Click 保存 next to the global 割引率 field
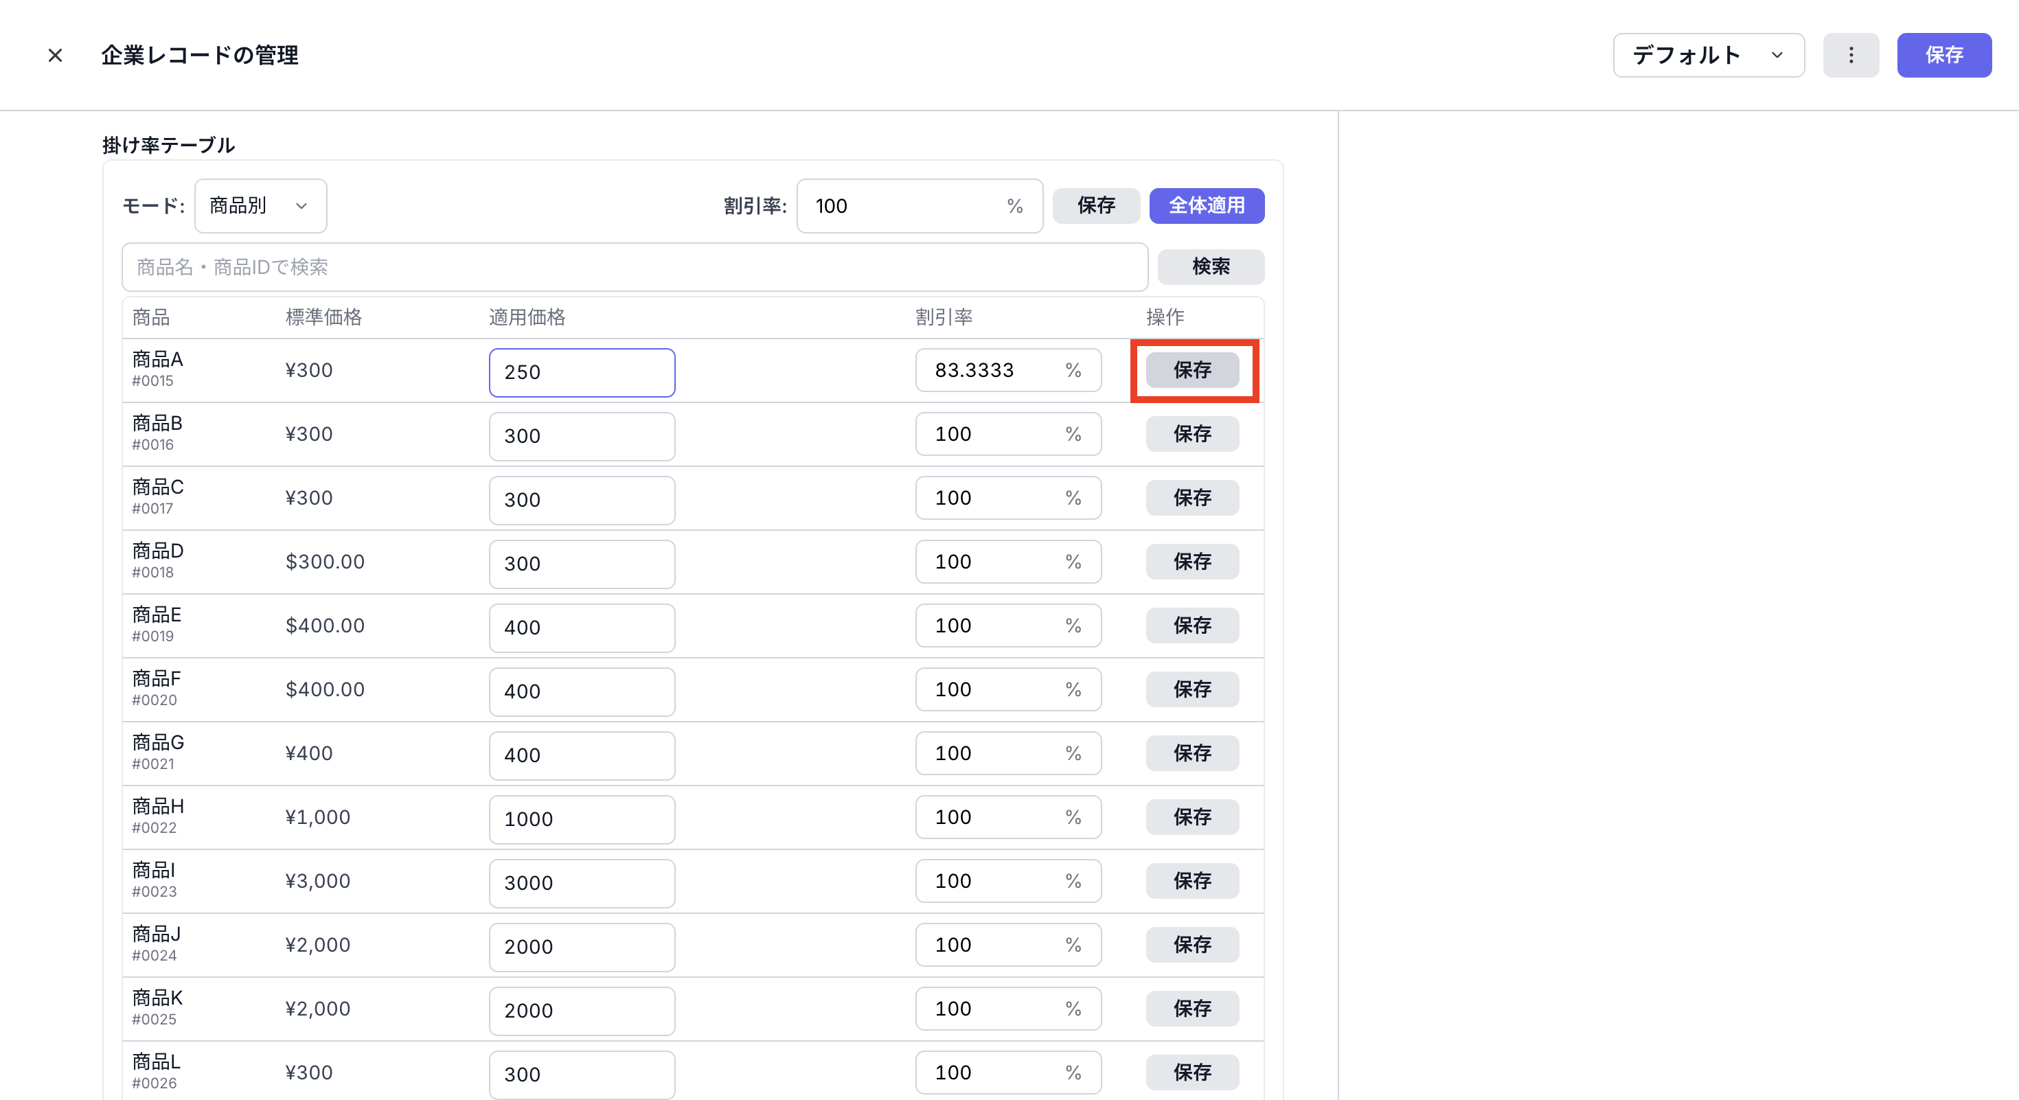Viewport: 2019px width, 1100px height. click(1095, 206)
